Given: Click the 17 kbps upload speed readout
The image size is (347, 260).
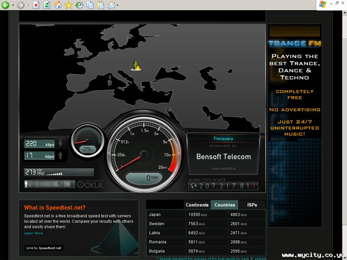Looking at the screenshot, I should click(x=39, y=156).
